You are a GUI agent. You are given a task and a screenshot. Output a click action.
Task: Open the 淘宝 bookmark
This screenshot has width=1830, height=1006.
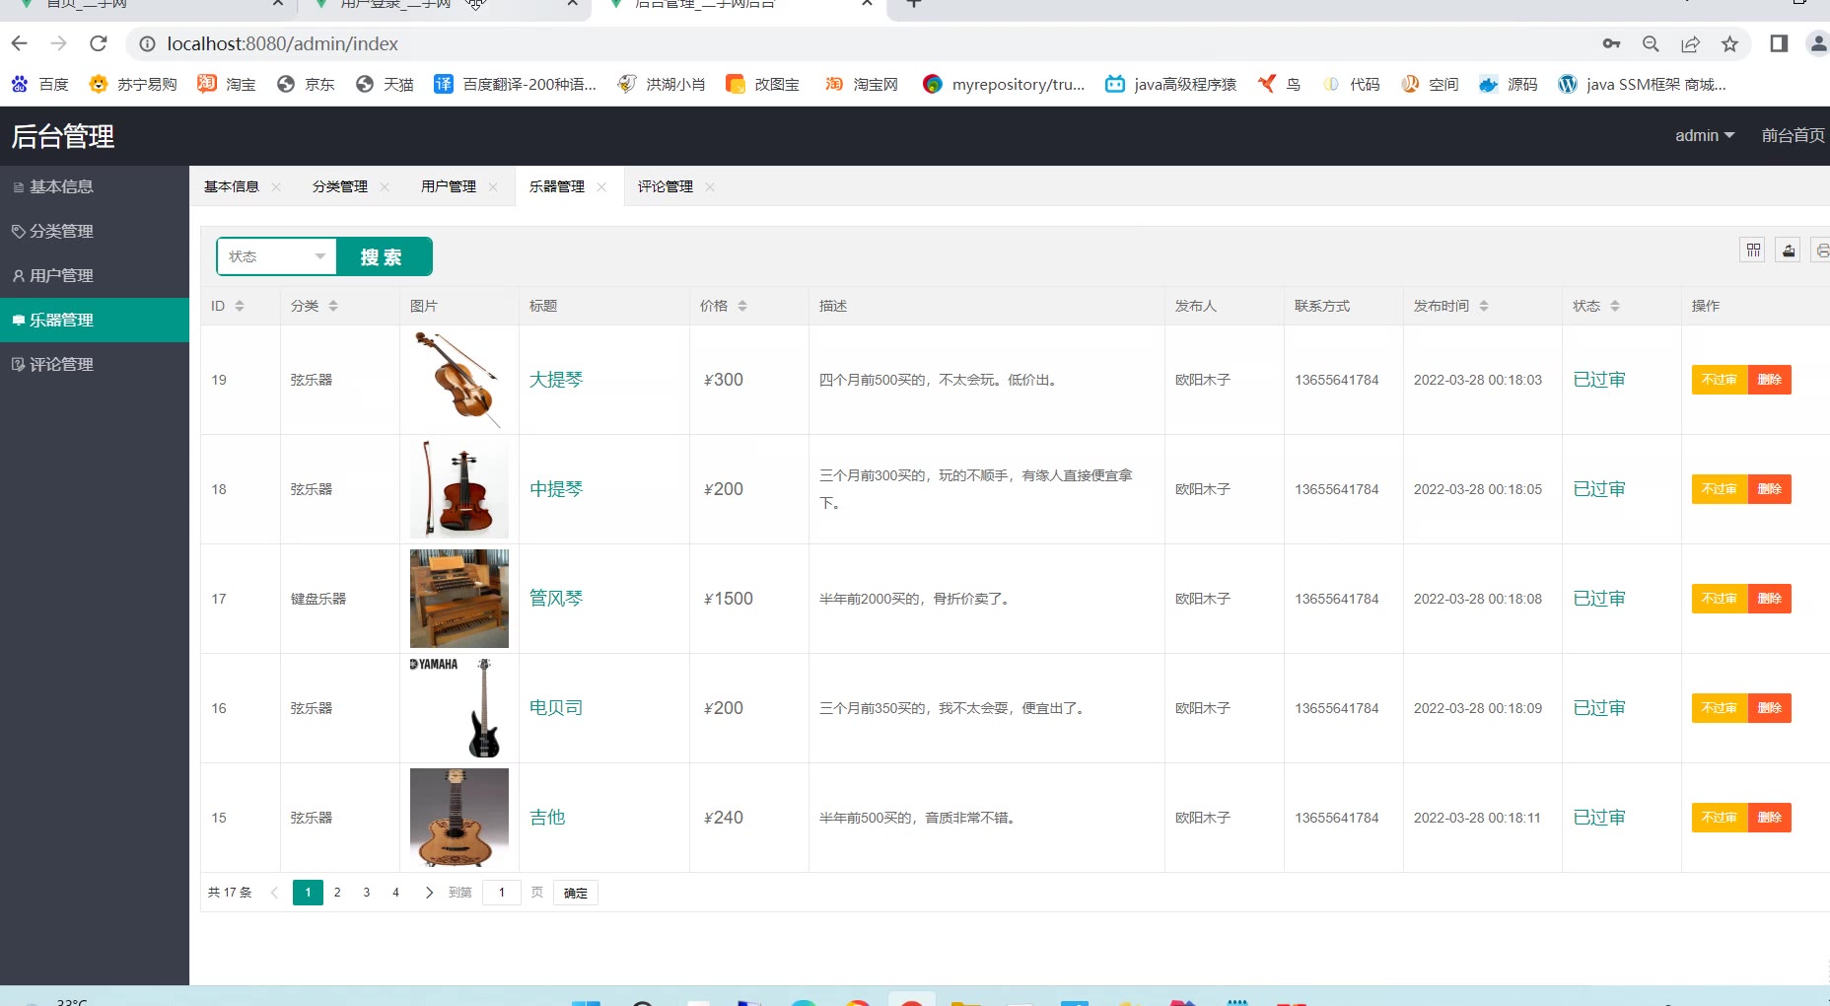(x=227, y=85)
